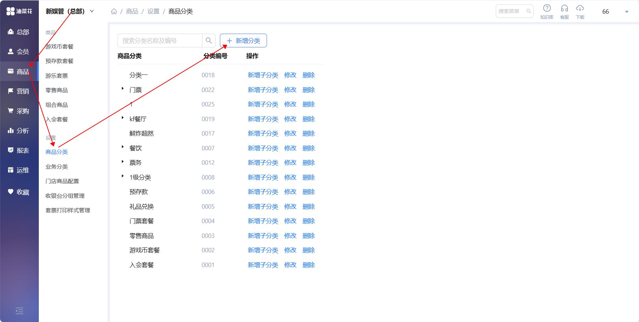Open 游戏币套餐 menu item
This screenshot has height=322, width=639.
(x=59, y=46)
